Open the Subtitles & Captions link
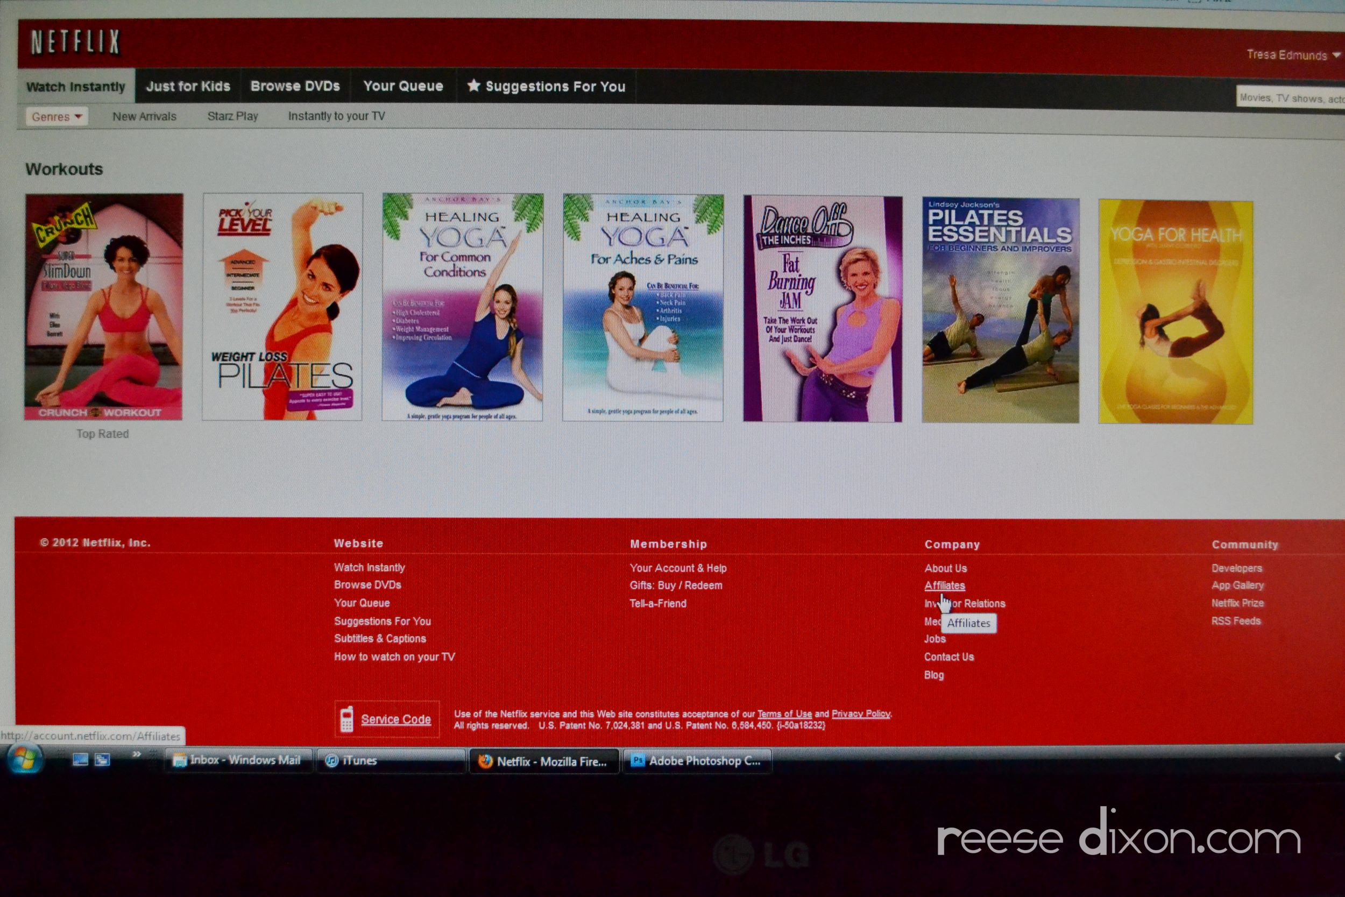 380,639
